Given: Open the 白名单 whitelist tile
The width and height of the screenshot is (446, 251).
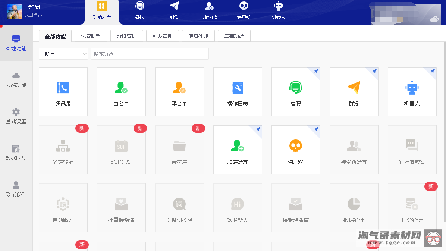Looking at the screenshot, I should click(121, 91).
